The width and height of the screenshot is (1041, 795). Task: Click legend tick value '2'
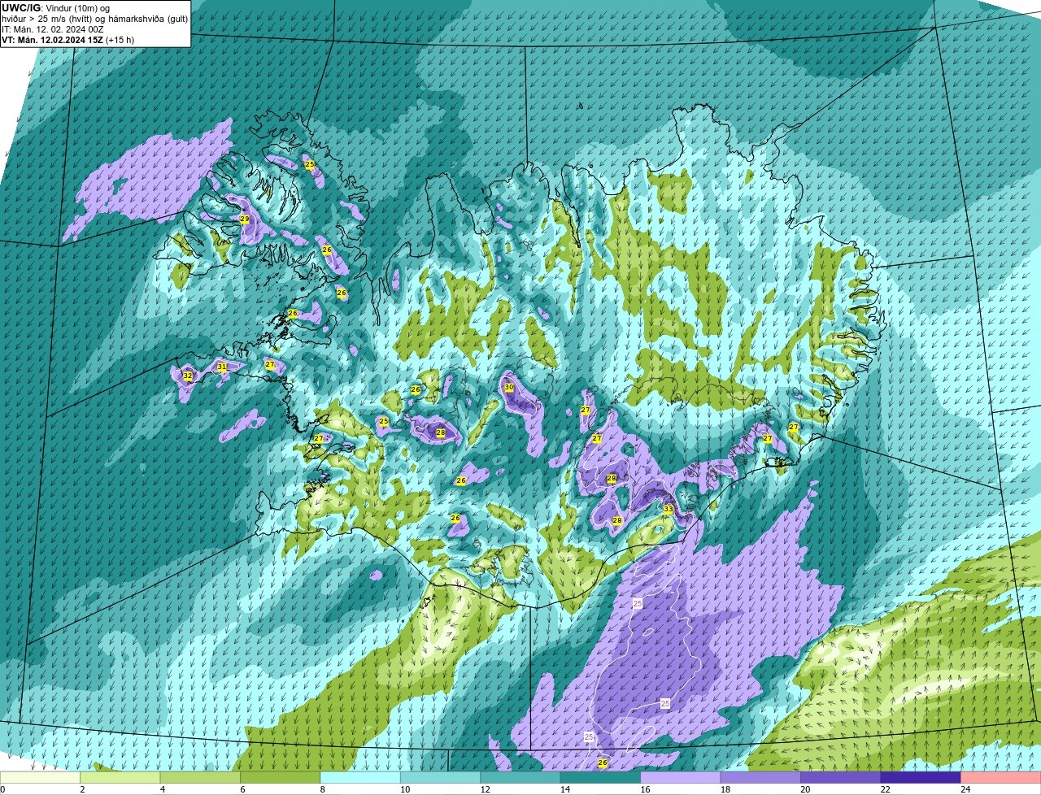coord(82,789)
